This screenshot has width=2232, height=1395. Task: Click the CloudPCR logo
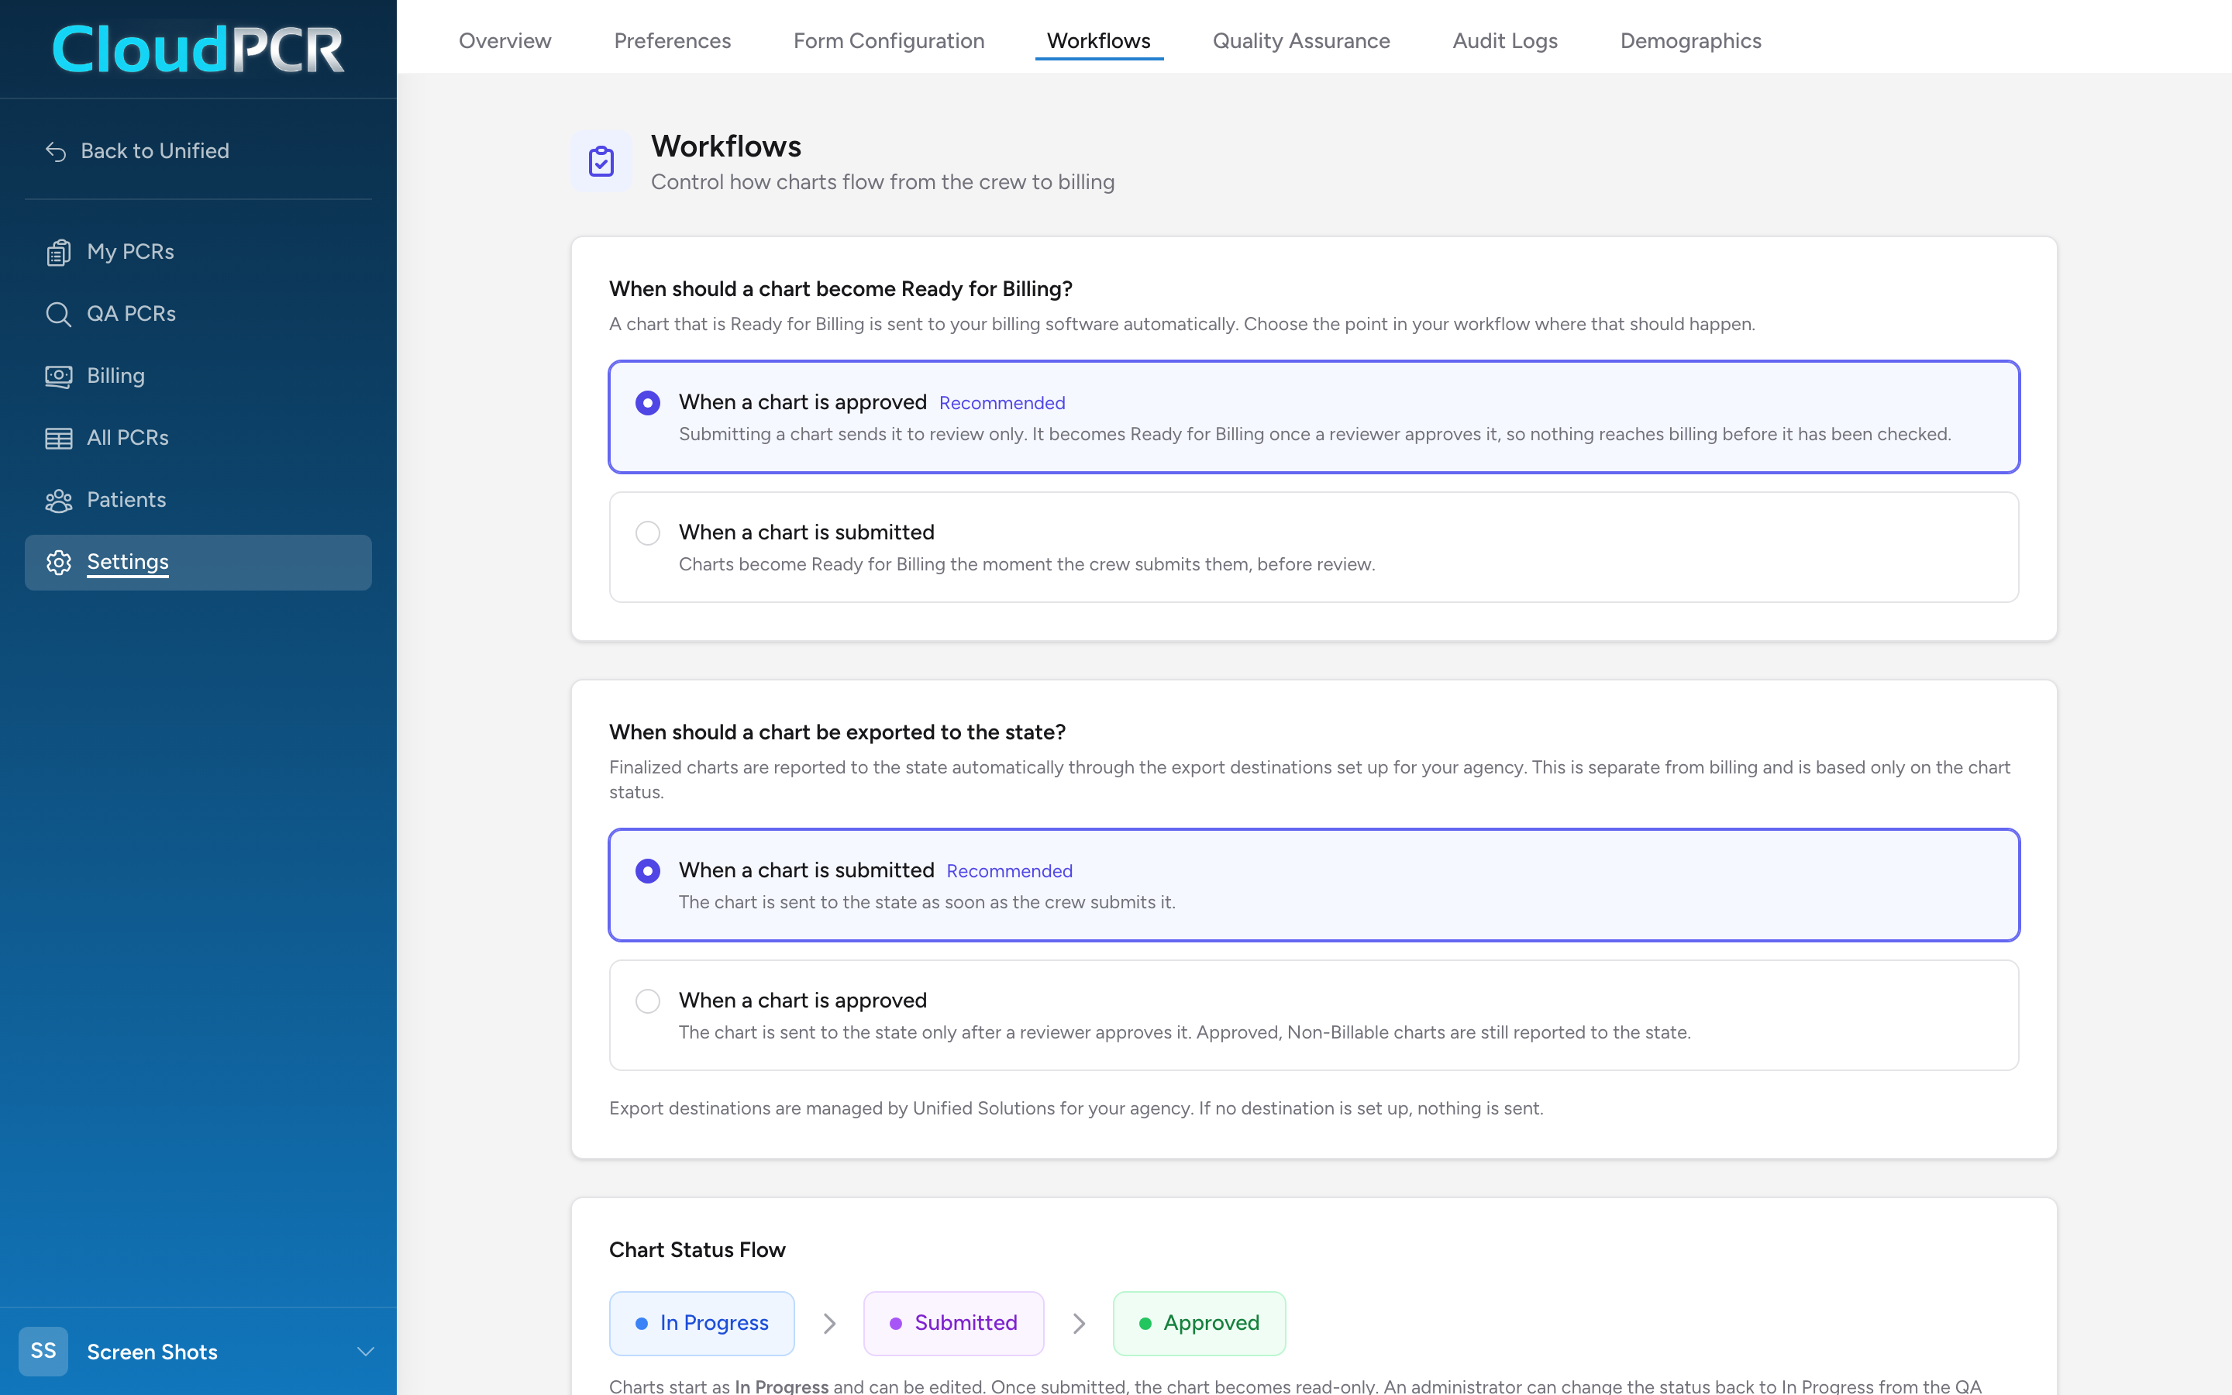tap(198, 49)
